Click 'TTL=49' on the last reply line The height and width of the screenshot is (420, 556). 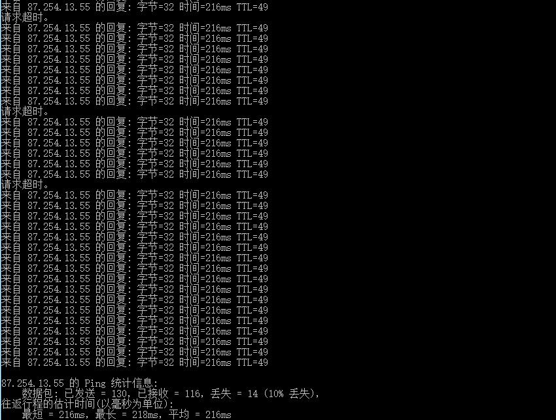tap(252, 363)
